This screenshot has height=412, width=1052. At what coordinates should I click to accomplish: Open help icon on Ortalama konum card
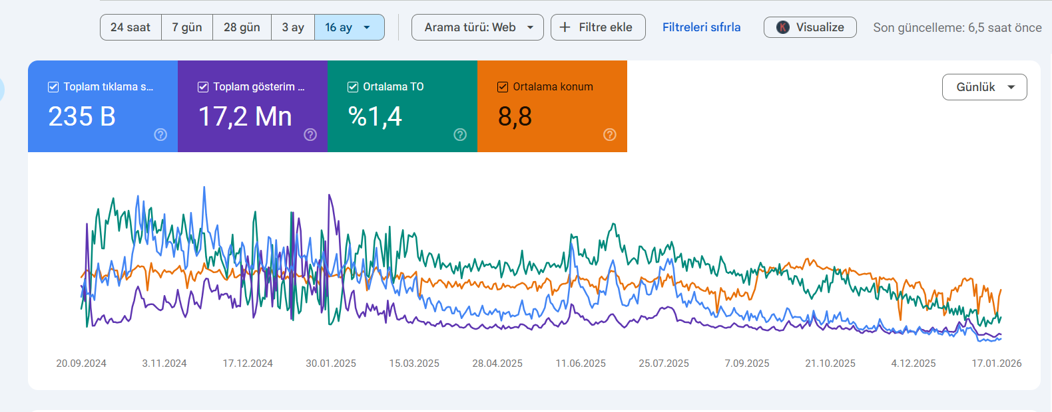610,135
